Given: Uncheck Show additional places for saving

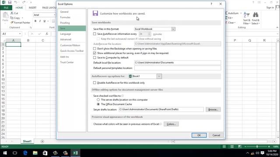Looking at the screenshot, I should (94, 53).
